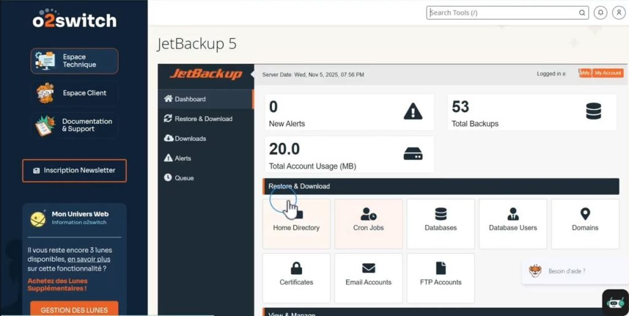Image resolution: width=629 pixels, height=316 pixels.
Task: Click the GESTION DES LUNES button
Action: click(74, 310)
